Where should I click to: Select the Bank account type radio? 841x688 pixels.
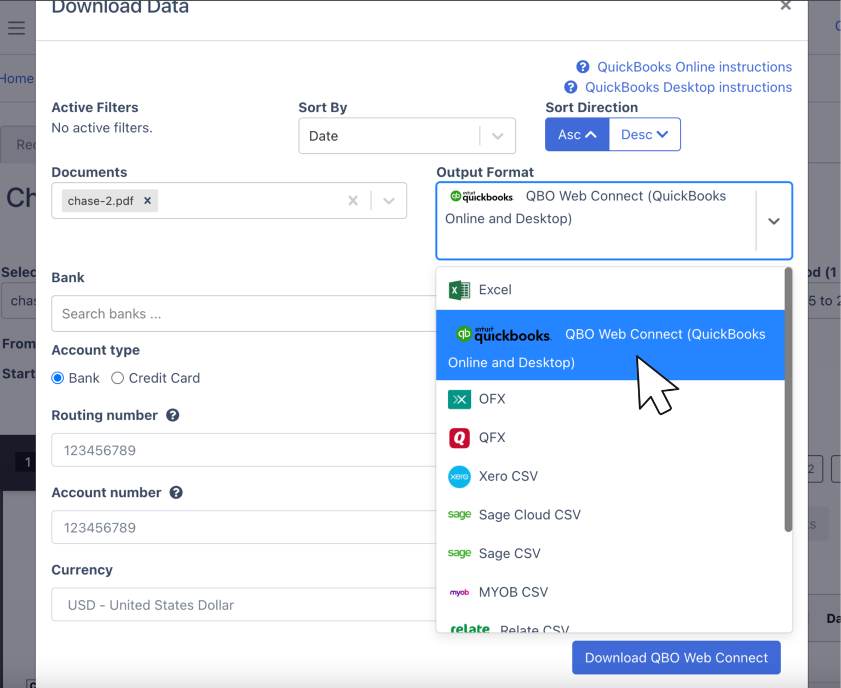(57, 378)
